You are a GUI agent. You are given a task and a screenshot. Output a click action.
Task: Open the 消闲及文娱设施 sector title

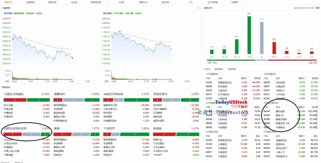113,94
